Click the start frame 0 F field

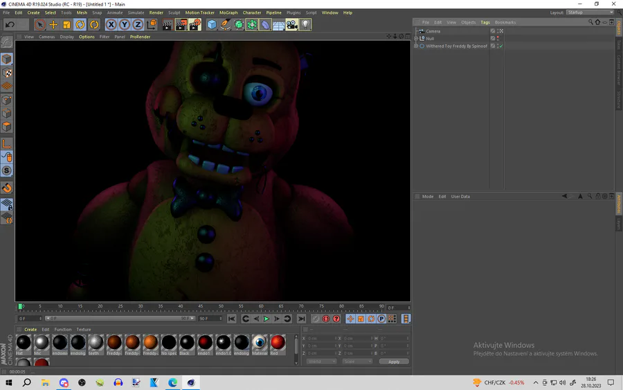[x=30, y=319]
